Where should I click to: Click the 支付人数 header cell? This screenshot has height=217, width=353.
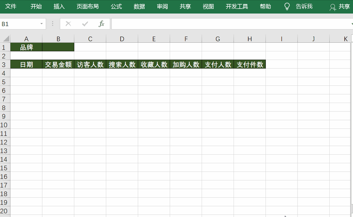click(x=218, y=65)
